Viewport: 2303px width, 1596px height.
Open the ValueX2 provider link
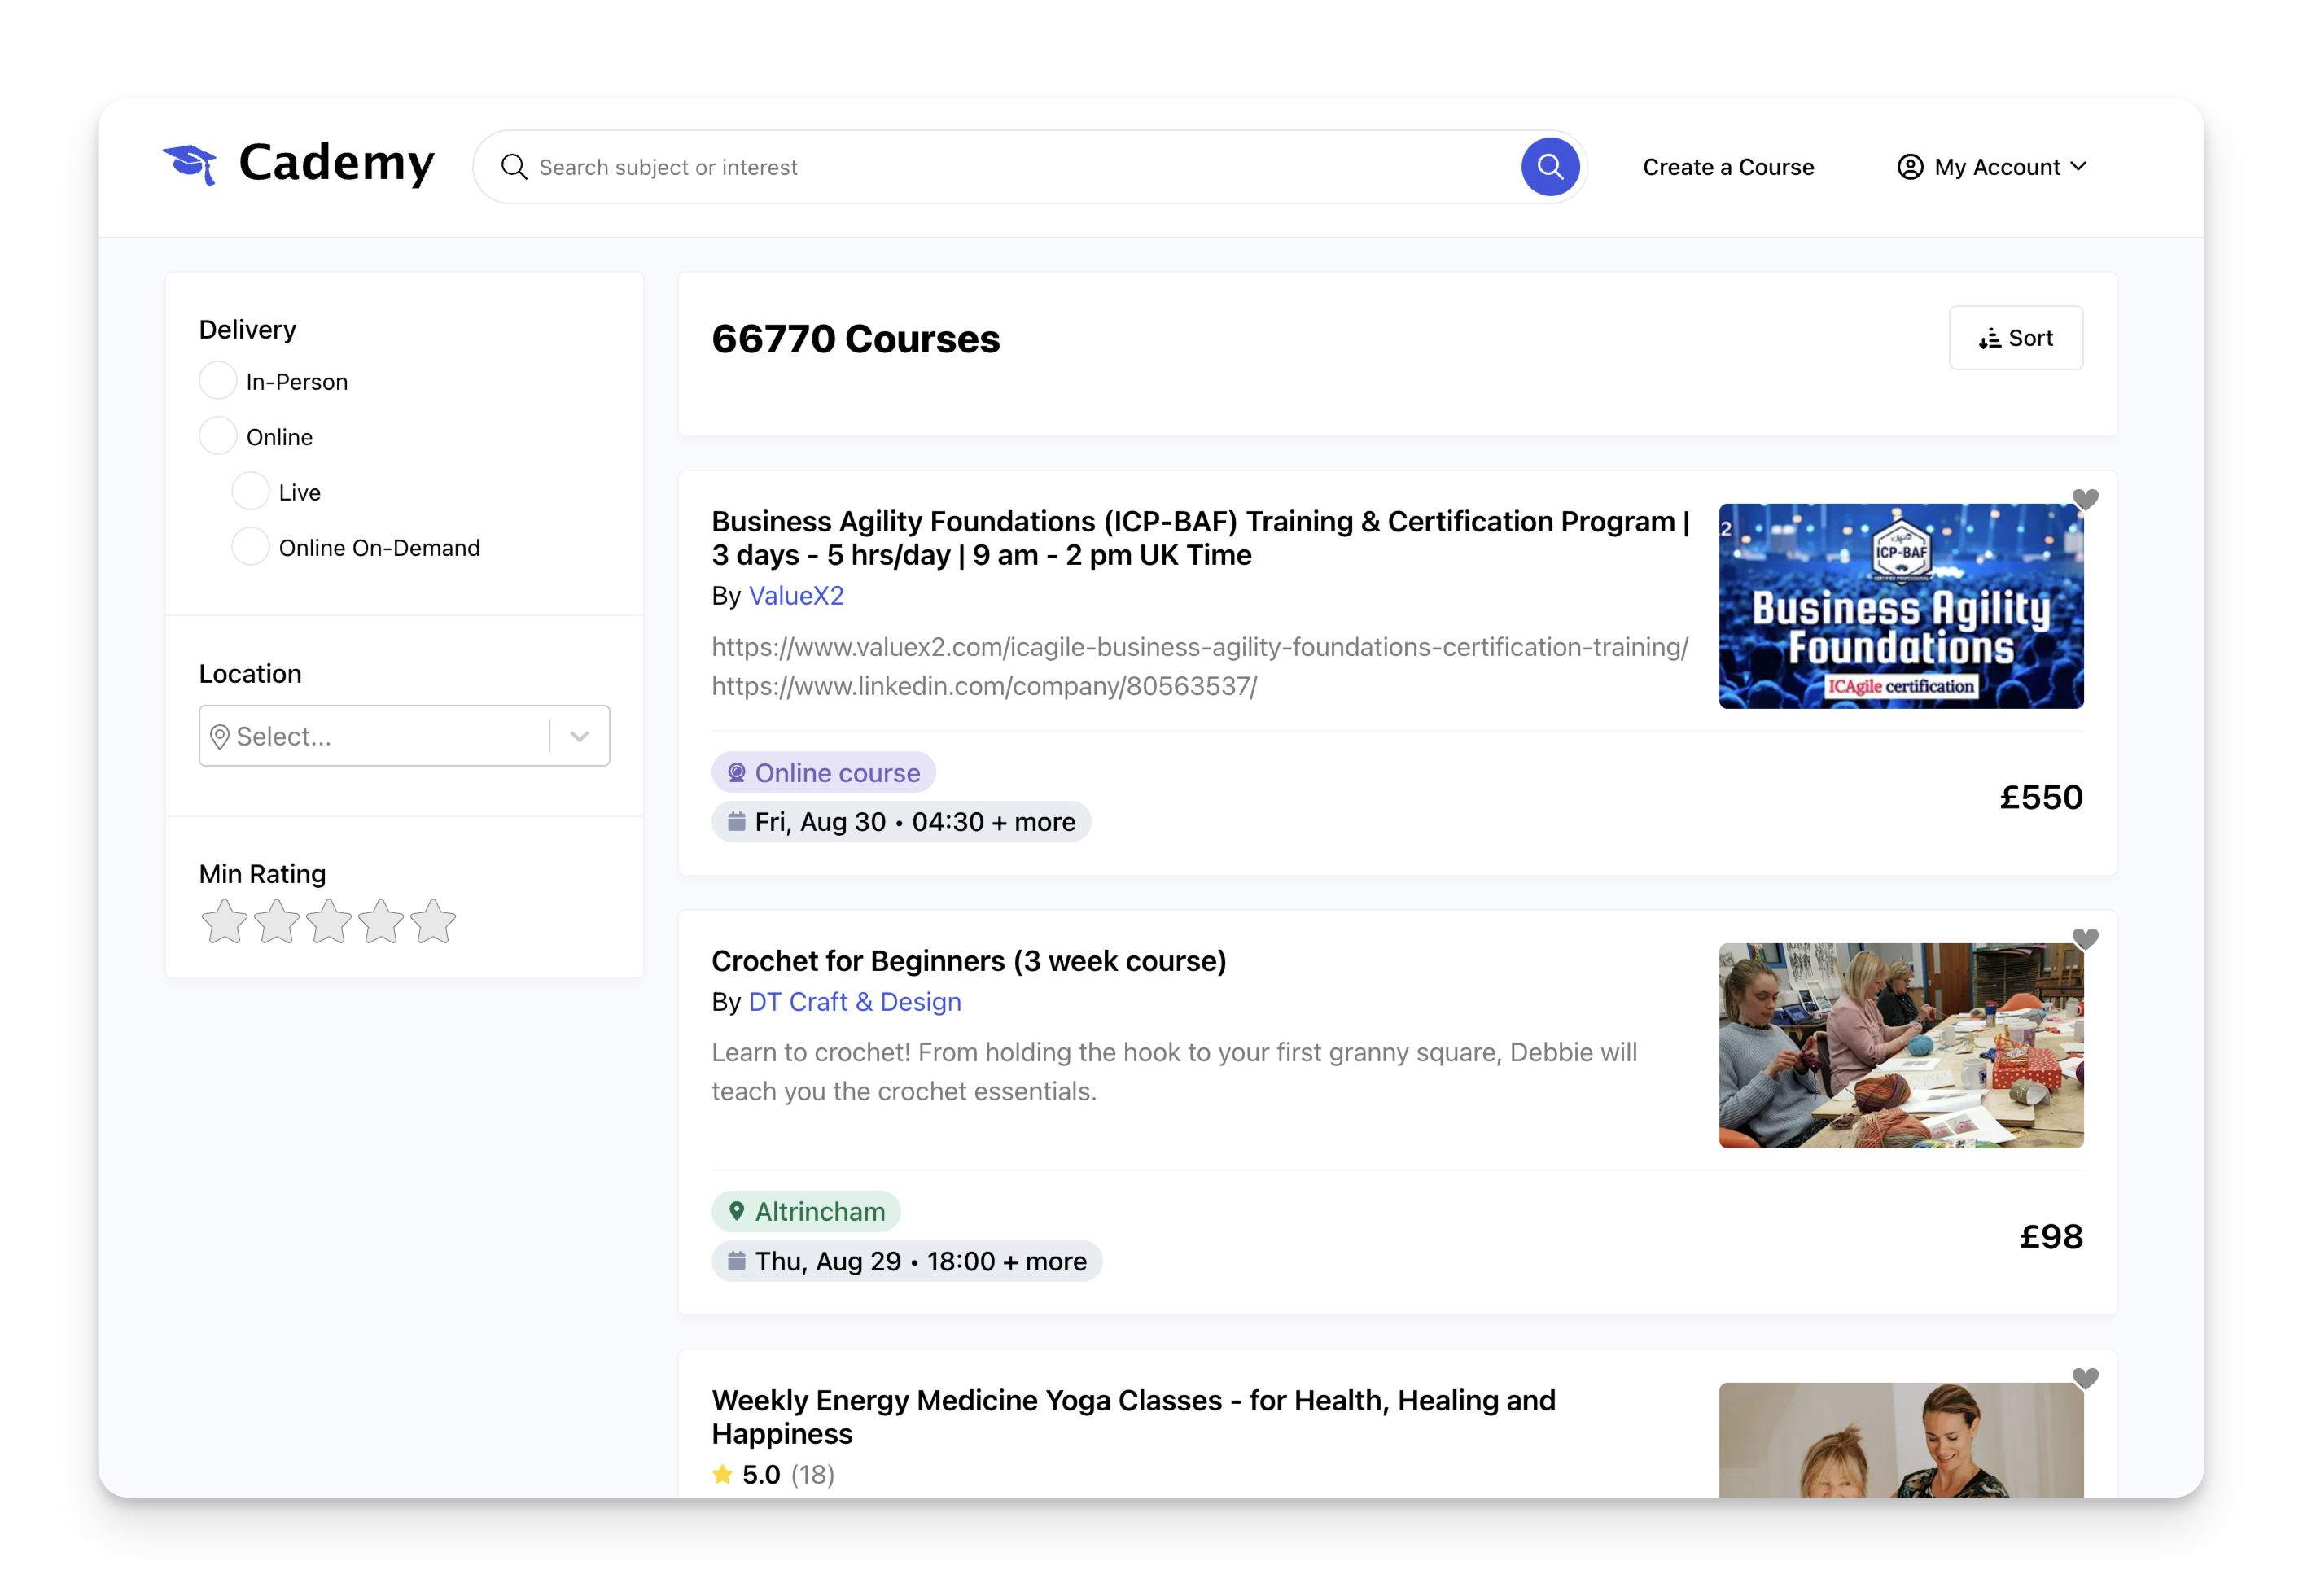(x=795, y=595)
